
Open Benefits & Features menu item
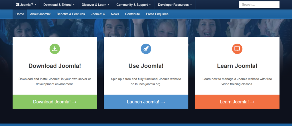[x=71, y=14]
